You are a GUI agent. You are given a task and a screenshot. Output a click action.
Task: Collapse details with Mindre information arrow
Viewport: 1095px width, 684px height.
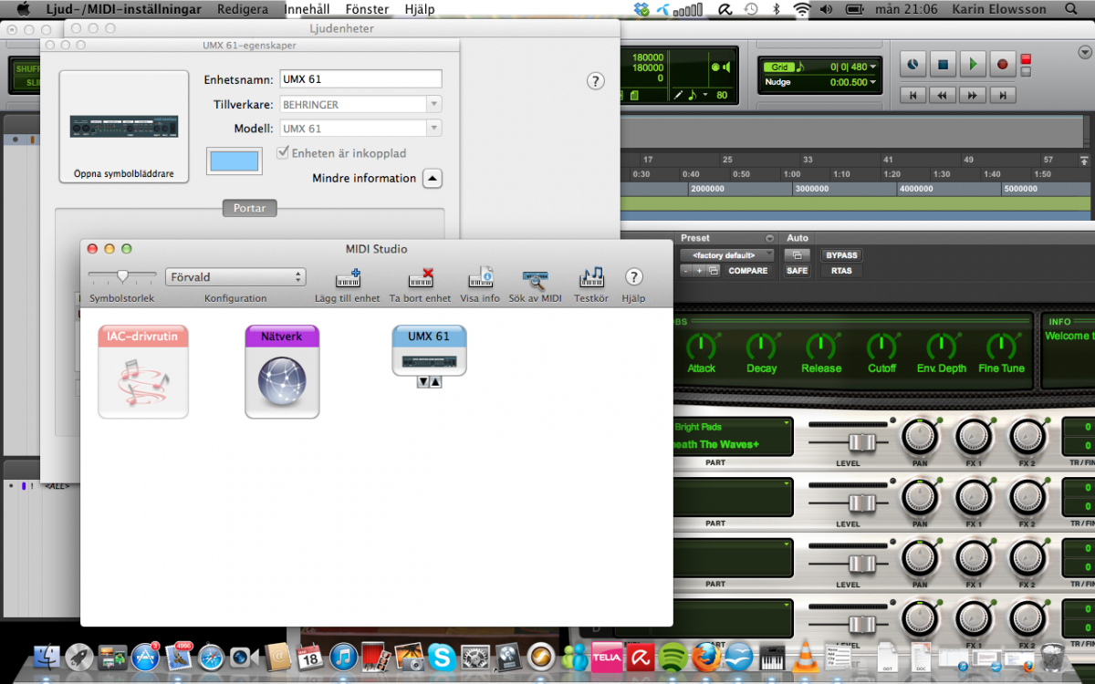click(433, 179)
